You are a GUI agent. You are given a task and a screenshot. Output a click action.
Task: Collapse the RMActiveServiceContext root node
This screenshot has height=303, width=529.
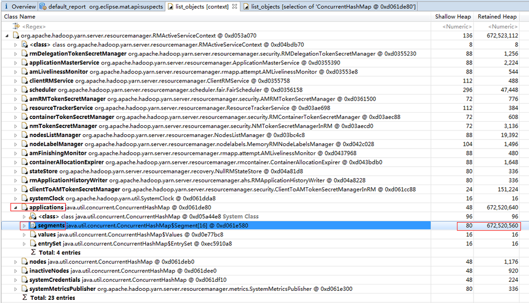tap(7, 35)
